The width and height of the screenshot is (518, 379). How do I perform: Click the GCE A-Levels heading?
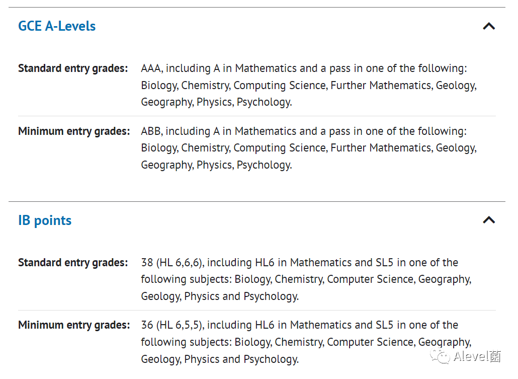[57, 26]
